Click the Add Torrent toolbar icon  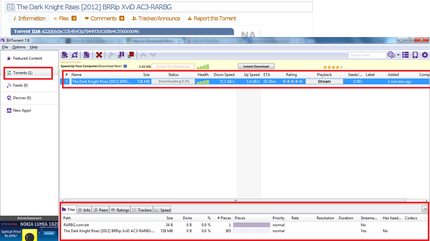pyautogui.click(x=65, y=55)
